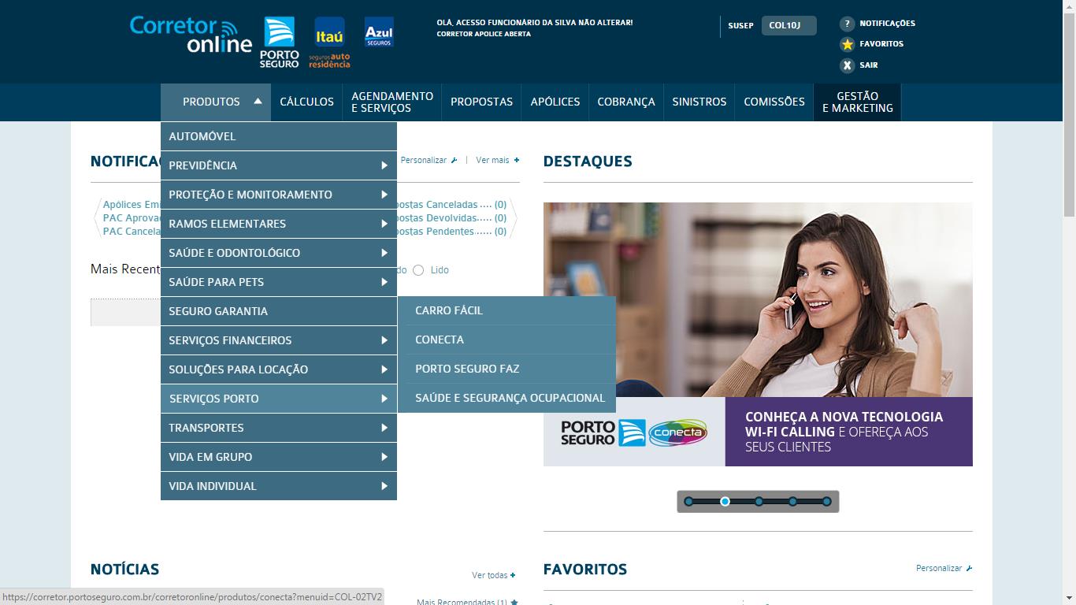This screenshot has width=1076, height=605.
Task: Open Seguro Garantia menu entry
Action: coord(279,311)
